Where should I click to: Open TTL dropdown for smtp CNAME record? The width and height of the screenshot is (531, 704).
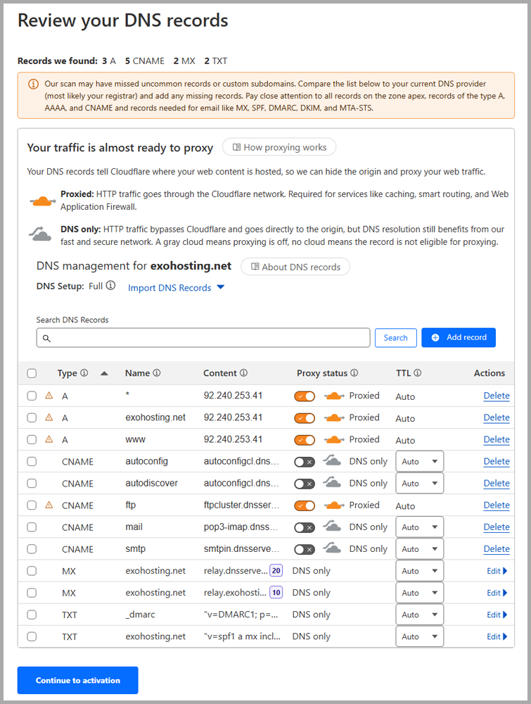419,549
